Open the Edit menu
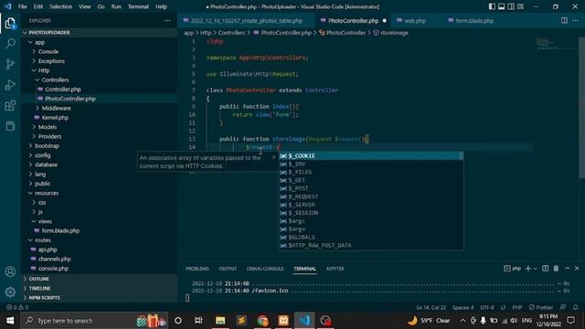 (x=38, y=6)
